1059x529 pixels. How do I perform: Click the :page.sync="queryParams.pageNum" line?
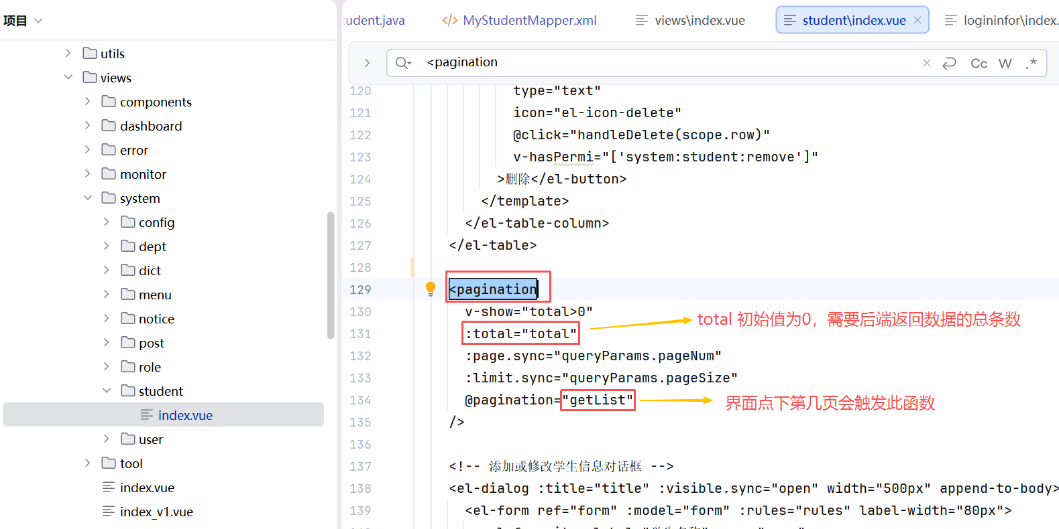[x=594, y=356]
